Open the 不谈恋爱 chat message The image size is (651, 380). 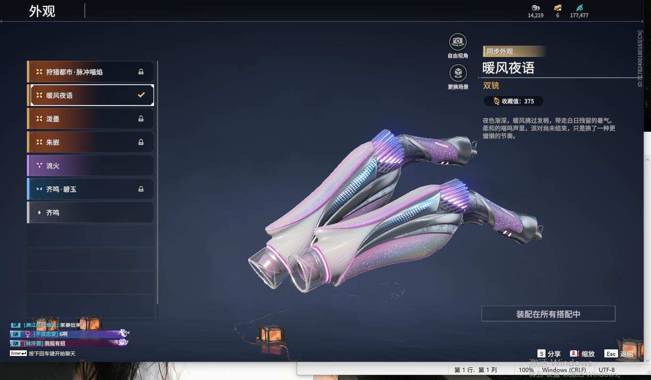tap(69, 334)
